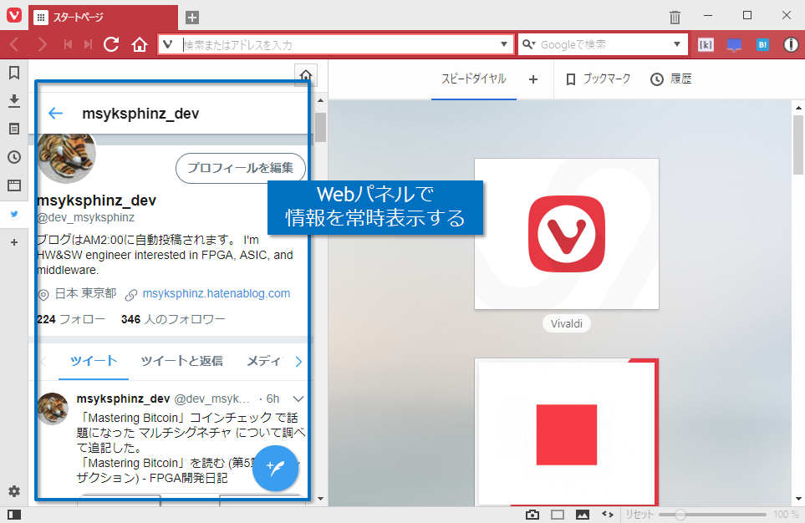Go to the home page
The height and width of the screenshot is (523, 805).
click(x=139, y=44)
